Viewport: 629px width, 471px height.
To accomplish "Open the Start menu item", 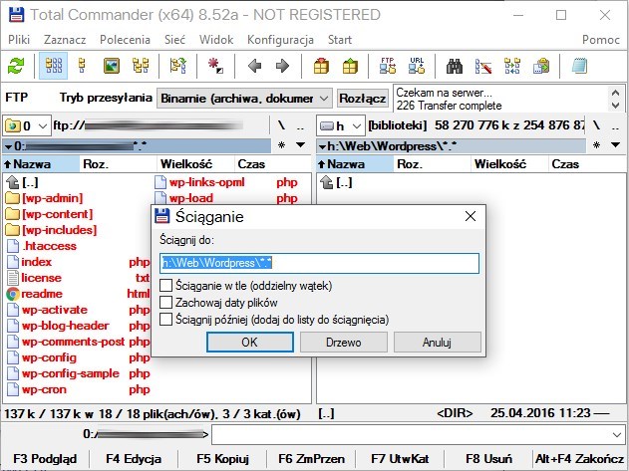I will pos(340,40).
